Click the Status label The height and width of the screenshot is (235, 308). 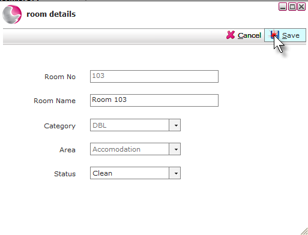(65, 174)
